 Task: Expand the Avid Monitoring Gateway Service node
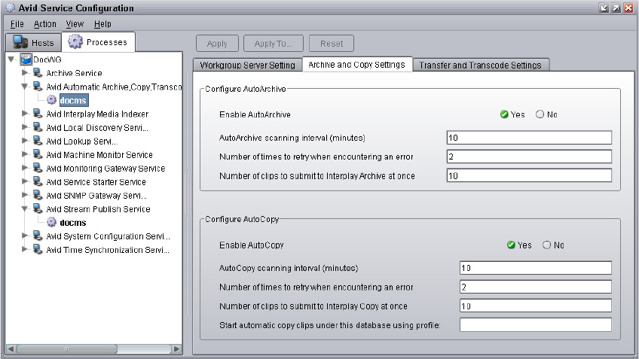(x=25, y=168)
